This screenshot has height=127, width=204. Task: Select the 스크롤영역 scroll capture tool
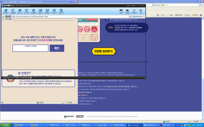click(x=13, y=11)
